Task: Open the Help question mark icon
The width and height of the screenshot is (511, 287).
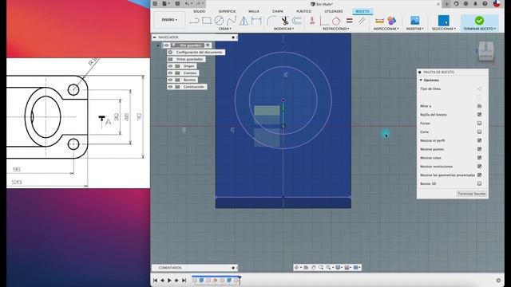Action: [x=485, y=3]
